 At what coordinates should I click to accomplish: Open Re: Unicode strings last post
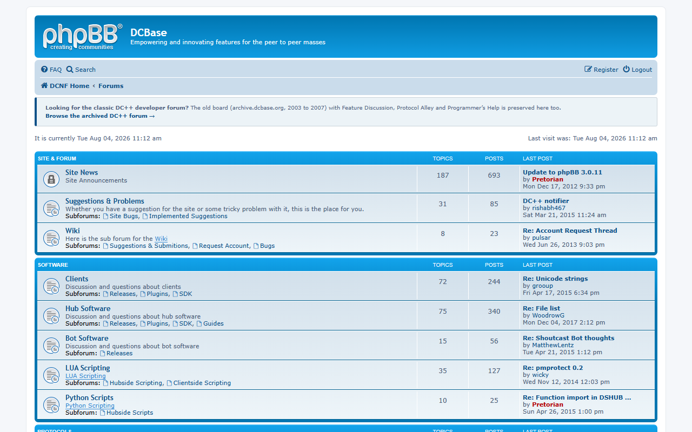(x=555, y=279)
